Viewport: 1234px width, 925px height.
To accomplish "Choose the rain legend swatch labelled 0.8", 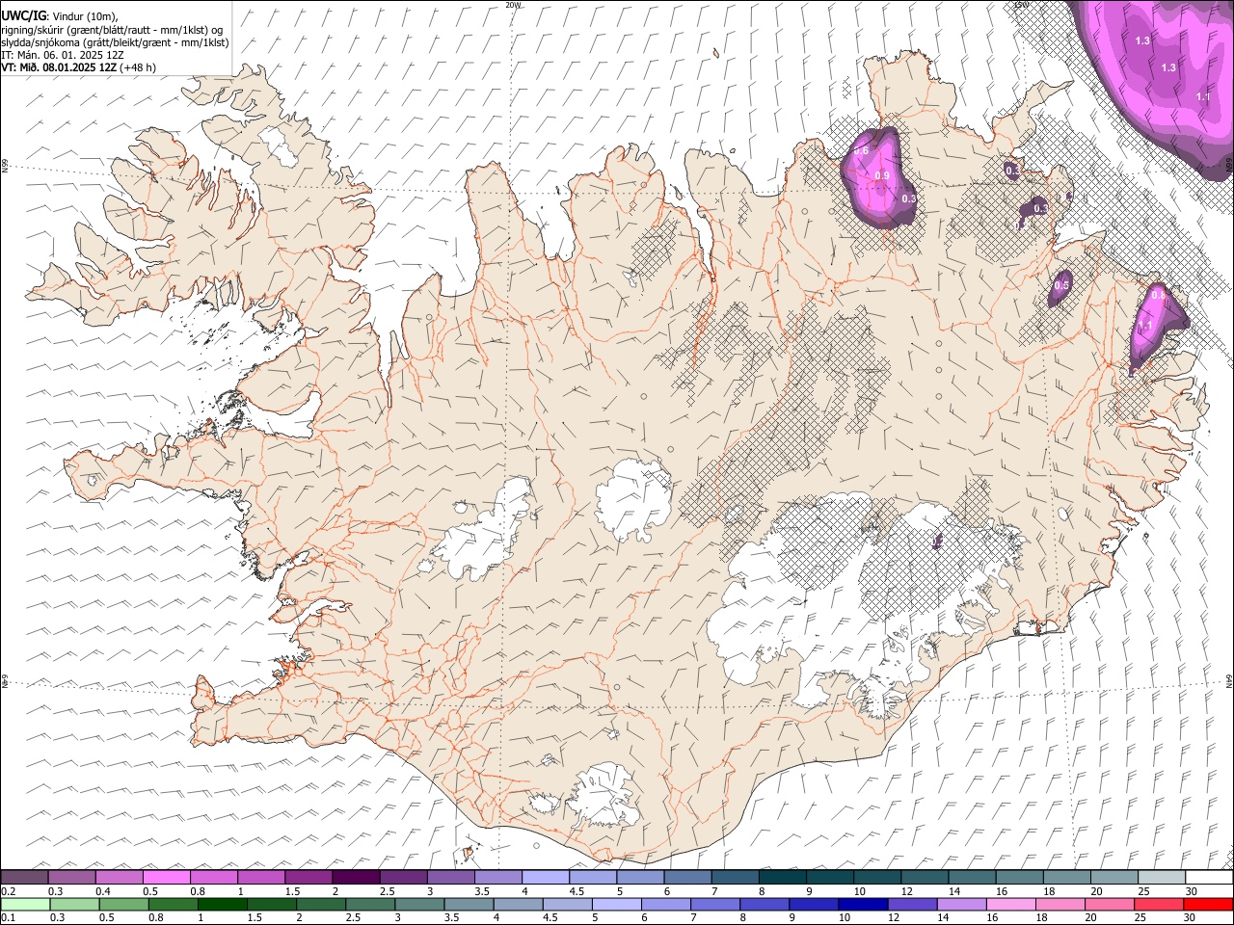I will tap(174, 905).
